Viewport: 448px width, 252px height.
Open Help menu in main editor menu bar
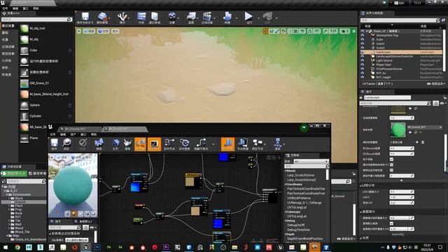pyautogui.click(x=36, y=8)
